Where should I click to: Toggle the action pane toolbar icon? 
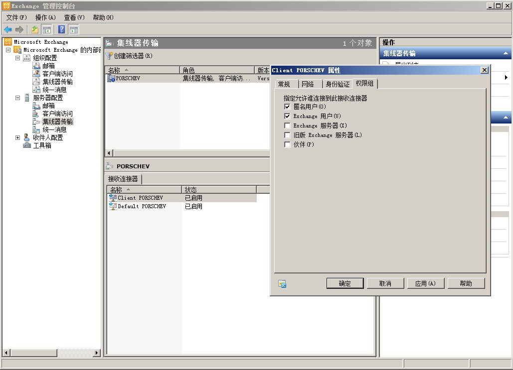74,30
